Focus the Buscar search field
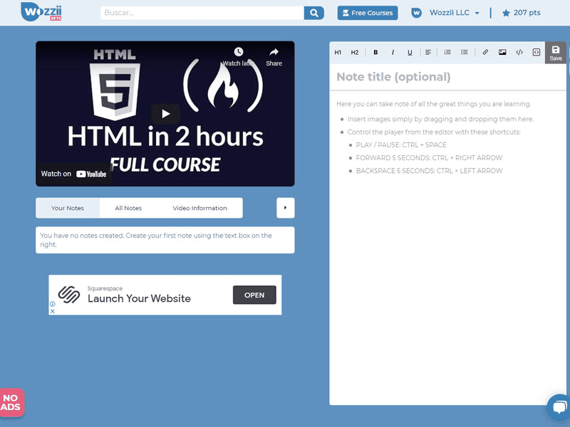Screen dimensions: 570x427 202,13
